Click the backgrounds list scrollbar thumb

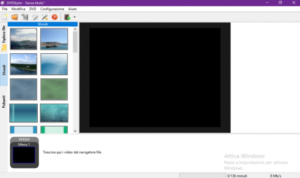tap(75, 42)
